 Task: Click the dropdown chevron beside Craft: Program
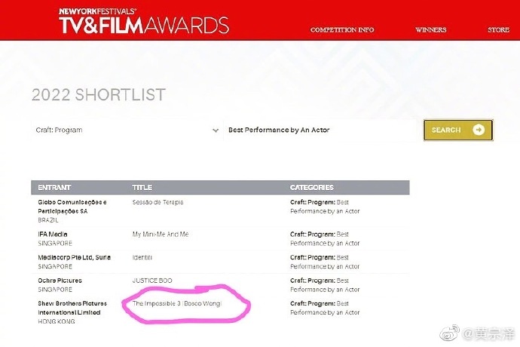coord(216,130)
